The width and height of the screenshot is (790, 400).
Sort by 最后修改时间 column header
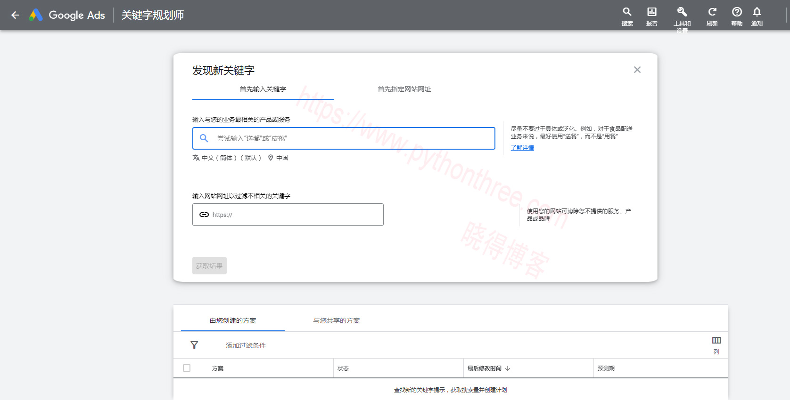(x=485, y=368)
